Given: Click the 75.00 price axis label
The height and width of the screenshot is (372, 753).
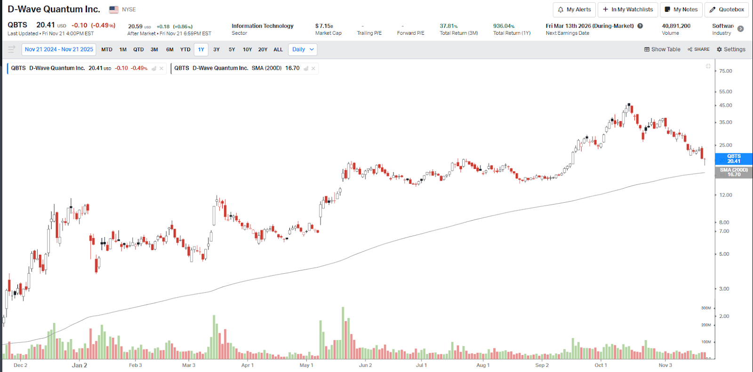Looking at the screenshot, I should (x=725, y=71).
